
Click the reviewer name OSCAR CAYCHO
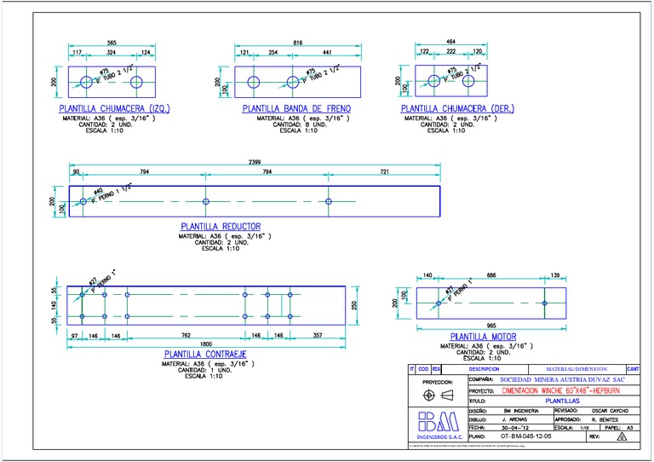coord(610,411)
